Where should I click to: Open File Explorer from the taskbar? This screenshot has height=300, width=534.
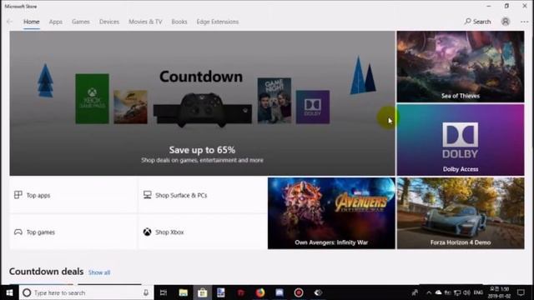click(x=184, y=292)
